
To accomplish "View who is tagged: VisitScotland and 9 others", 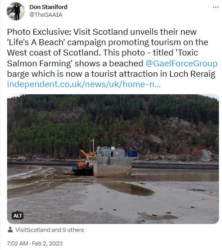I will click(50, 230).
